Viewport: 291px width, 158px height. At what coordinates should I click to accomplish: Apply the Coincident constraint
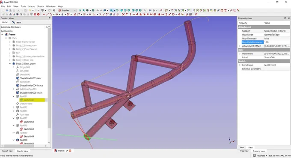click(x=123, y=14)
